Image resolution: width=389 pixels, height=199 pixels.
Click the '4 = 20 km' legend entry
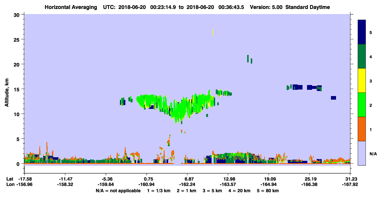[240, 191]
